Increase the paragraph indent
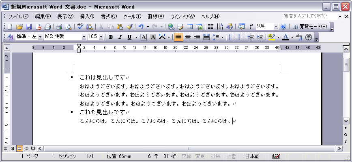The image size is (352, 162). [260, 37]
